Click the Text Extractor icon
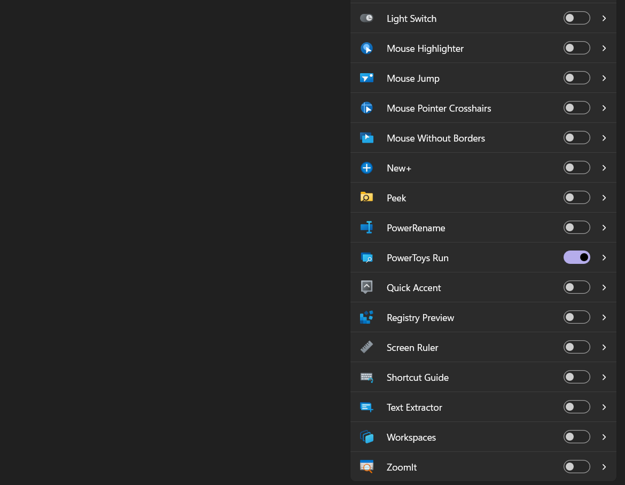The image size is (625, 485). pyautogui.click(x=366, y=407)
